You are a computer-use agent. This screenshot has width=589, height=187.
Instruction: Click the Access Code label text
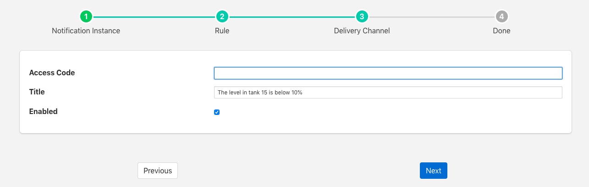coord(52,73)
